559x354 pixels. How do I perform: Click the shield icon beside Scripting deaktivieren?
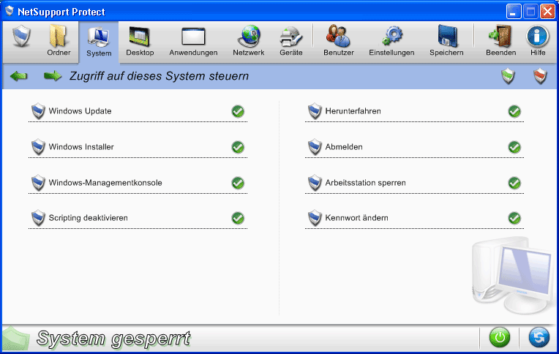point(38,218)
